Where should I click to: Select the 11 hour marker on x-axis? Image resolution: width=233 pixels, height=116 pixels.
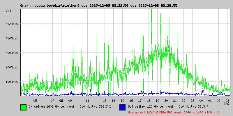click(x=87, y=101)
